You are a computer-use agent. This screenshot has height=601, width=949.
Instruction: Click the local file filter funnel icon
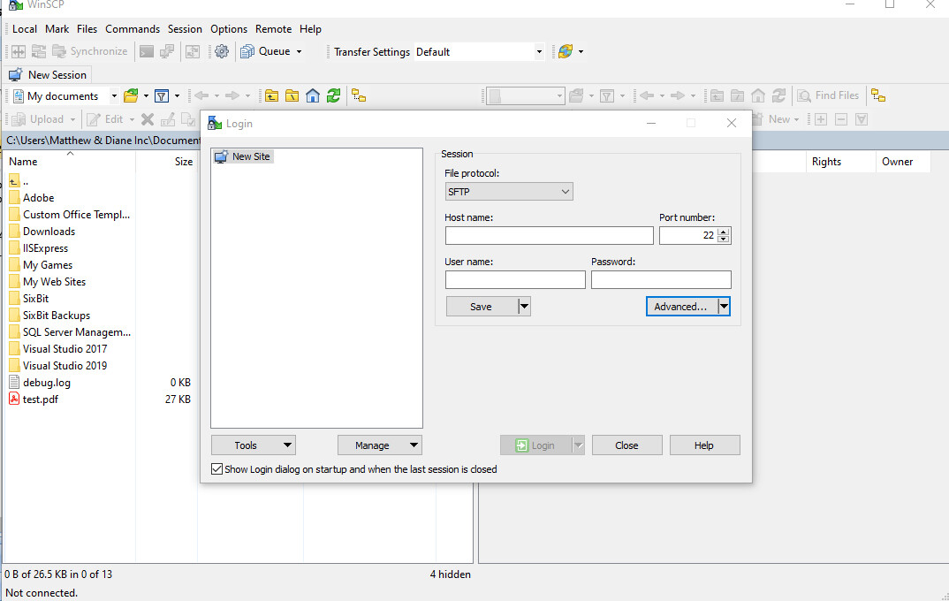(162, 95)
